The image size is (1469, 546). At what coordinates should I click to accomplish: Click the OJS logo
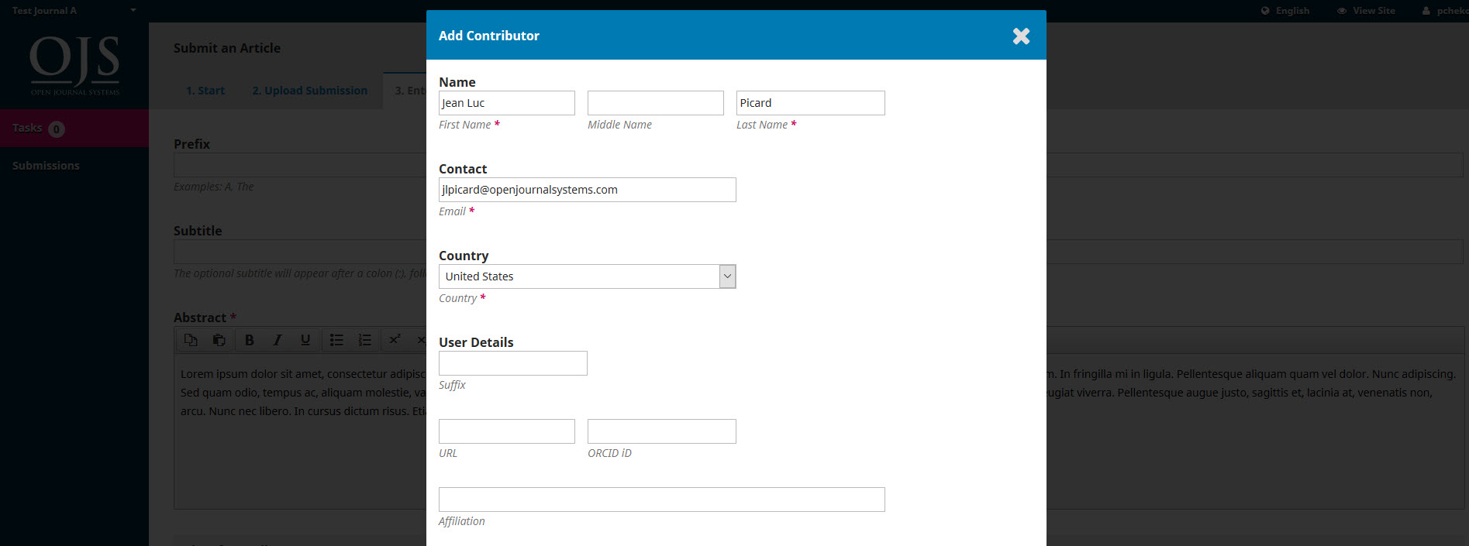(x=74, y=65)
